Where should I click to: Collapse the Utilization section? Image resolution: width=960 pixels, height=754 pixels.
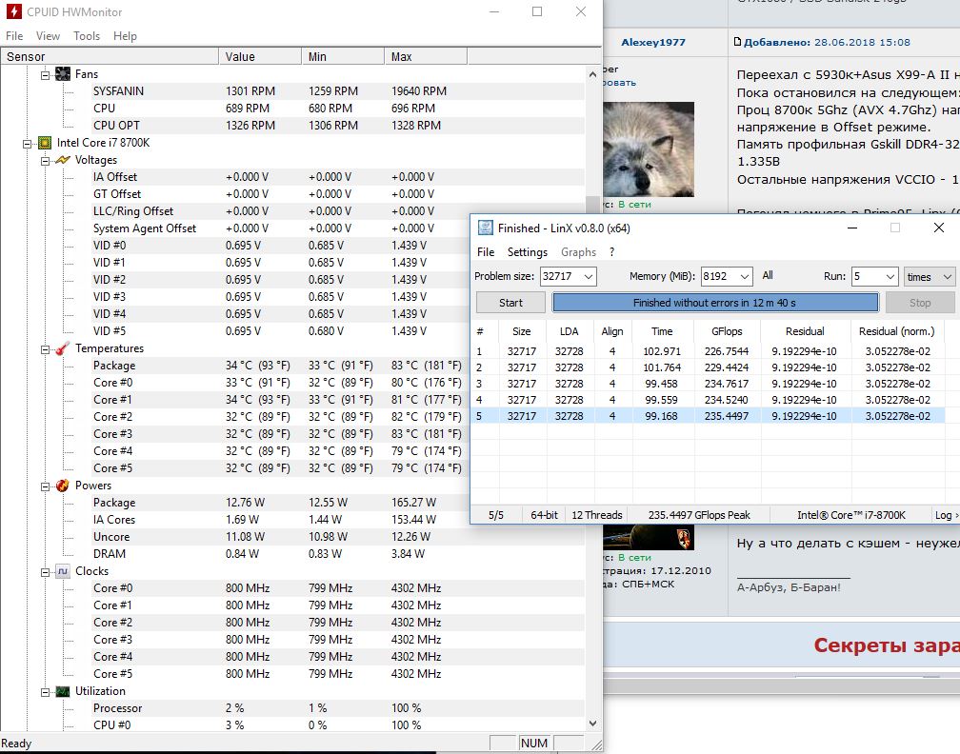45,691
